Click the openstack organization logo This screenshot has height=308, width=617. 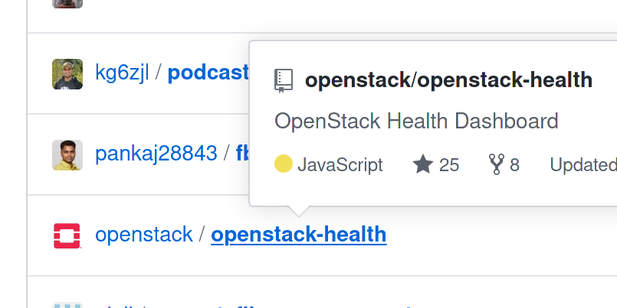(x=67, y=236)
